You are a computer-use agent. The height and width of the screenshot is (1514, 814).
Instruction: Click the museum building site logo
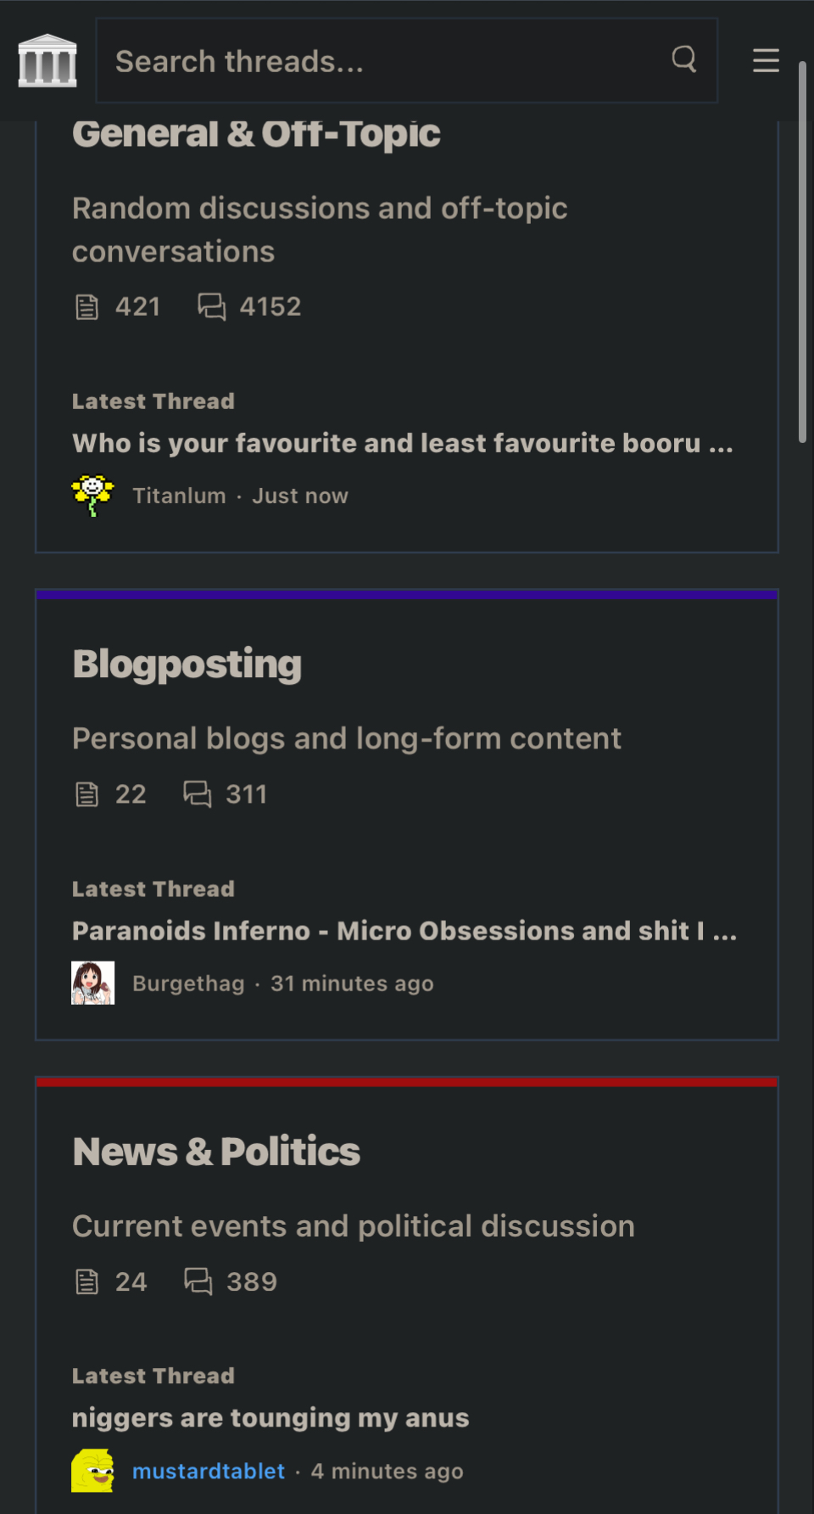[x=47, y=60]
